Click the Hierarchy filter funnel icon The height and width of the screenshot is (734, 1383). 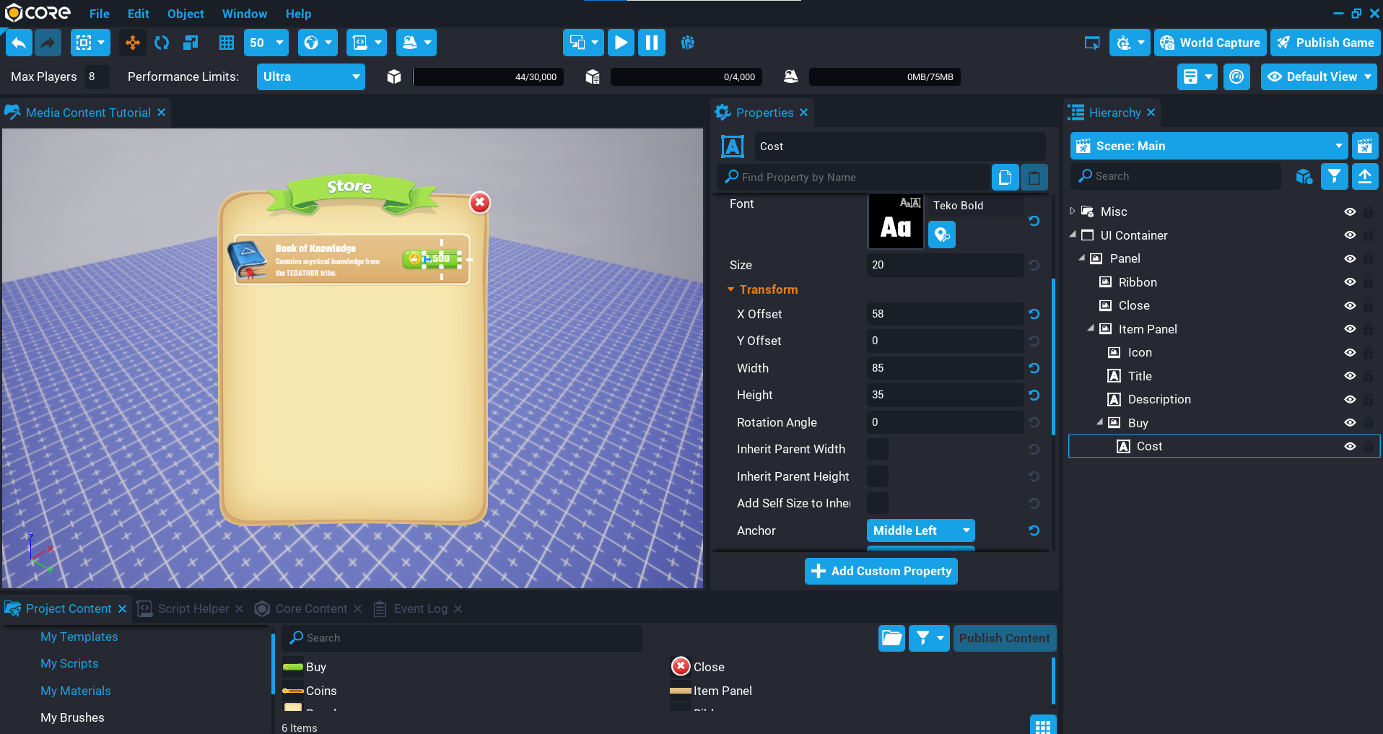pyautogui.click(x=1334, y=176)
